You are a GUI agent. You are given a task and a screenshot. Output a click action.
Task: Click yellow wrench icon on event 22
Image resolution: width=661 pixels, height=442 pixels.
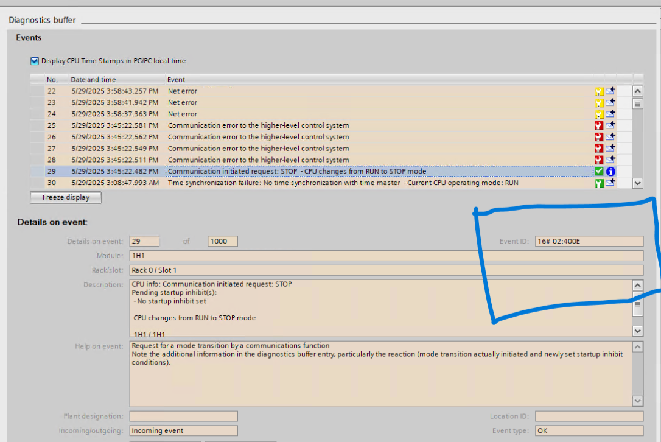pyautogui.click(x=599, y=91)
